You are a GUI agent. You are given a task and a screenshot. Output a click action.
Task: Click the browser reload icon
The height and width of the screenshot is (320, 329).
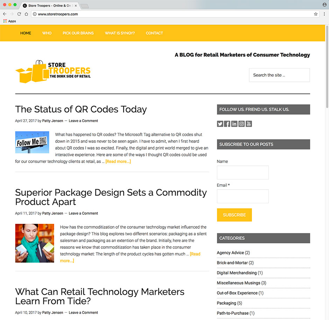pyautogui.click(x=19, y=14)
